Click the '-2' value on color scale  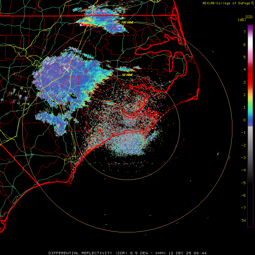tap(243, 145)
